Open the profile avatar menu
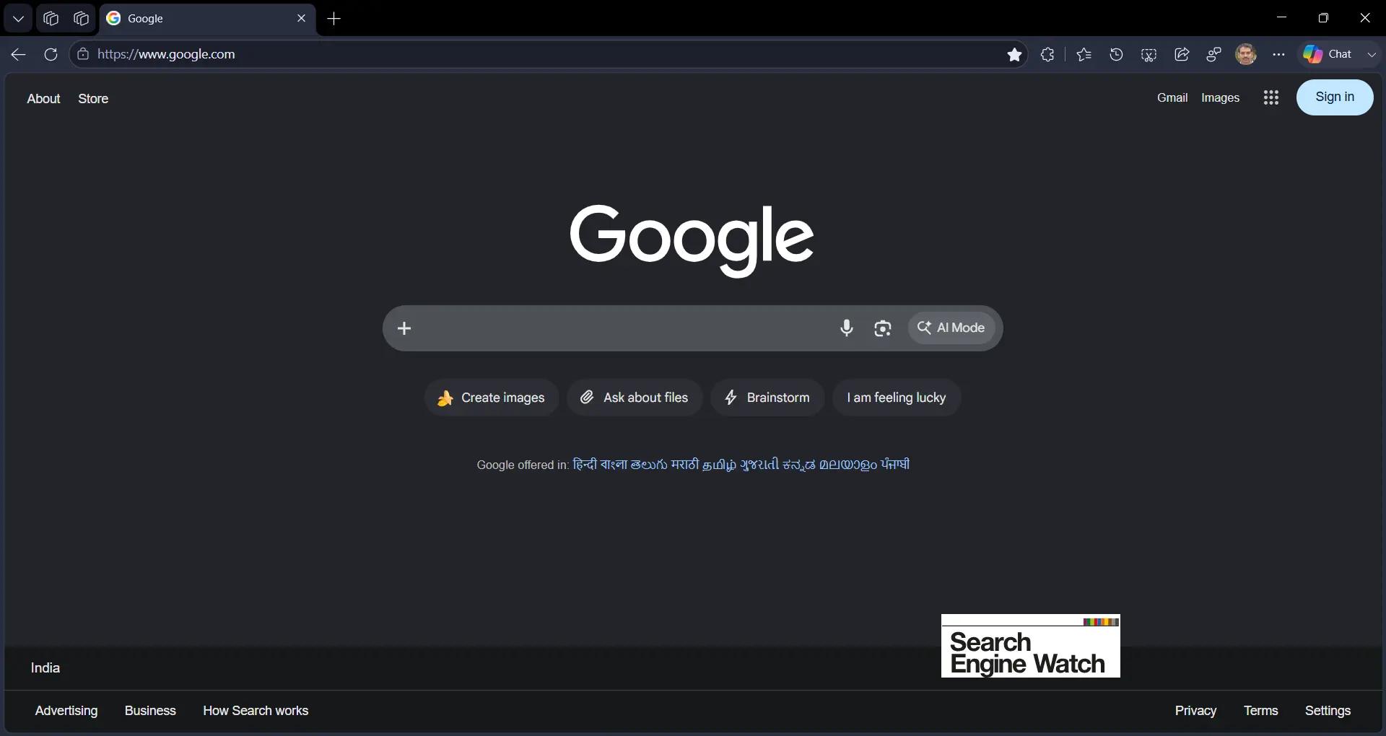This screenshot has height=736, width=1386. (1246, 54)
